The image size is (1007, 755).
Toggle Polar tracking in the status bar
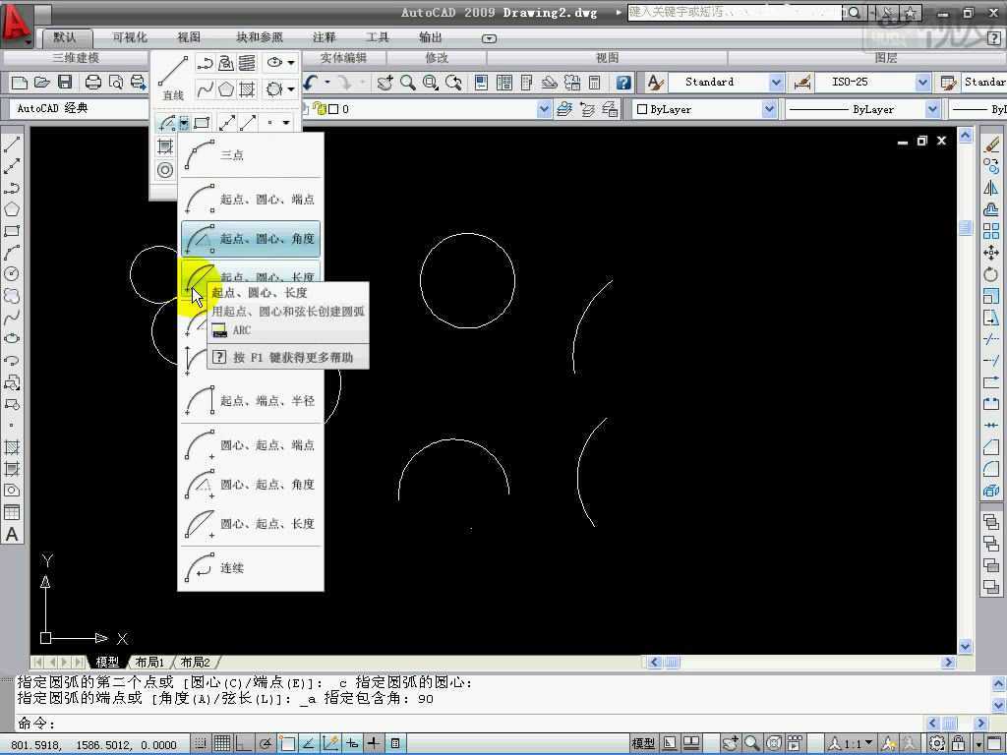tap(266, 743)
